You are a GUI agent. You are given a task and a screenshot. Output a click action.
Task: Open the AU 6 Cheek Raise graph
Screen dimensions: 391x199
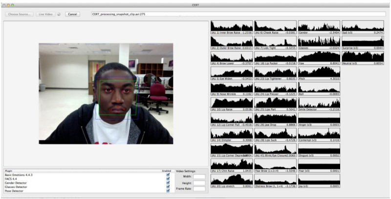click(x=275, y=27)
